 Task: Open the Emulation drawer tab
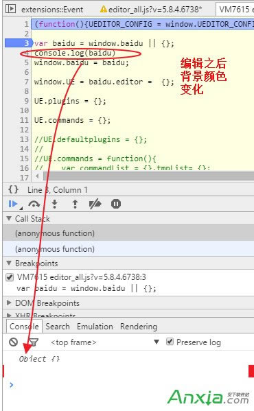[95, 327]
